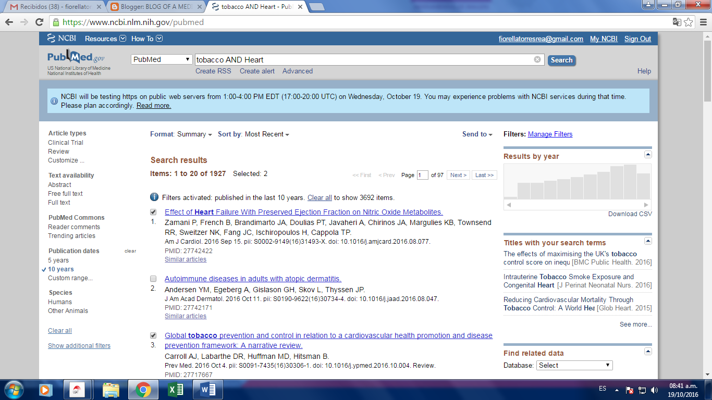Viewport: 712px width, 400px height.
Task: Click the PubMed.gov logo
Action: [76, 57]
